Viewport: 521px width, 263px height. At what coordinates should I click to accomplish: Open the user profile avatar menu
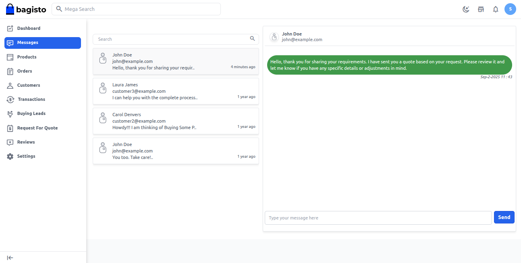[x=510, y=9]
